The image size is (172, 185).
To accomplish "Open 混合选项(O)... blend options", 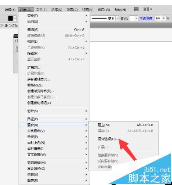I will [124, 139].
